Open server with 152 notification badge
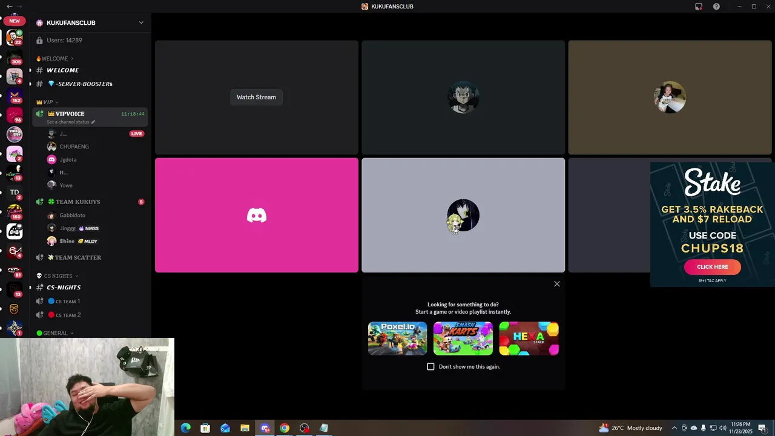The width and height of the screenshot is (775, 436). pos(15,96)
